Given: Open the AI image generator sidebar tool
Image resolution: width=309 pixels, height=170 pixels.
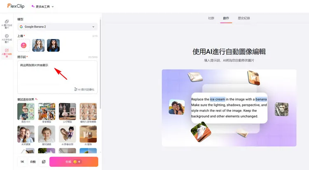Looking at the screenshot, I should coord(7,23).
